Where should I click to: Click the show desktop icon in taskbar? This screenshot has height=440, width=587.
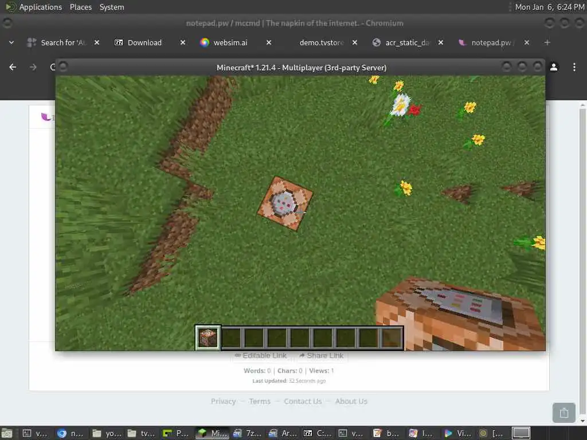click(x=7, y=433)
